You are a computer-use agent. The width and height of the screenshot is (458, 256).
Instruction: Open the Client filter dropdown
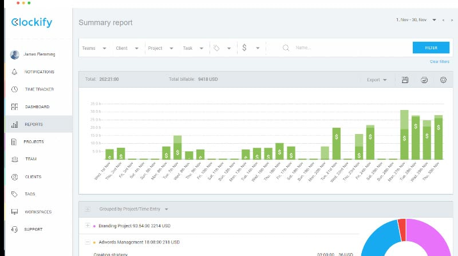click(127, 48)
